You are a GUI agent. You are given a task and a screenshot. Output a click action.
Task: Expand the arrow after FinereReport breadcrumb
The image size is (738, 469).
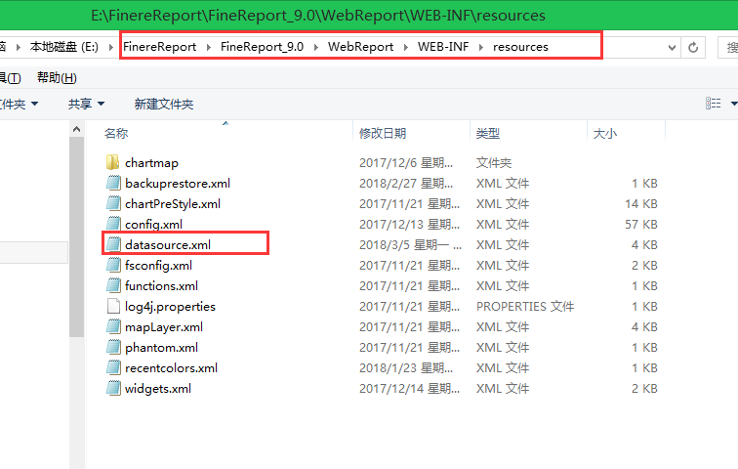click(209, 47)
